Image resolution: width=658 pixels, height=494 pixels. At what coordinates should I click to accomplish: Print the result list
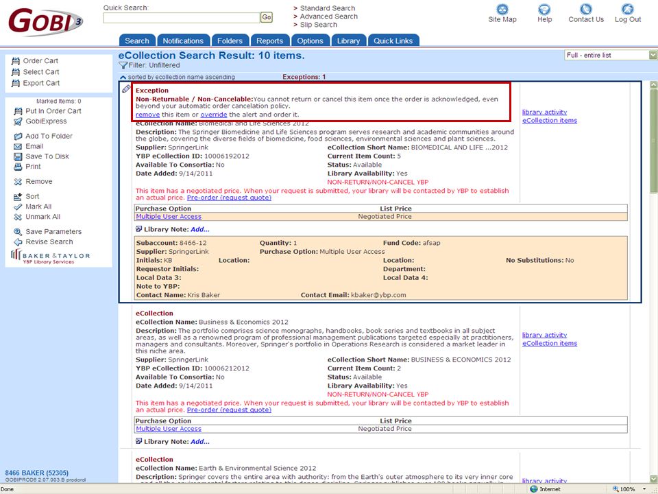click(27, 166)
